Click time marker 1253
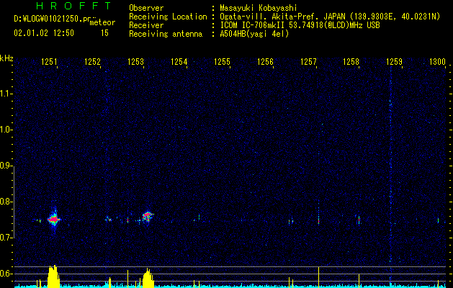453x288 pixels. [136, 61]
